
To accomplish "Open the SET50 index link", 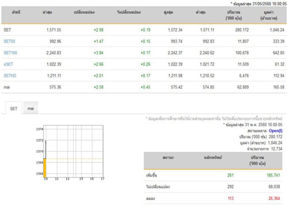I will [9, 41].
